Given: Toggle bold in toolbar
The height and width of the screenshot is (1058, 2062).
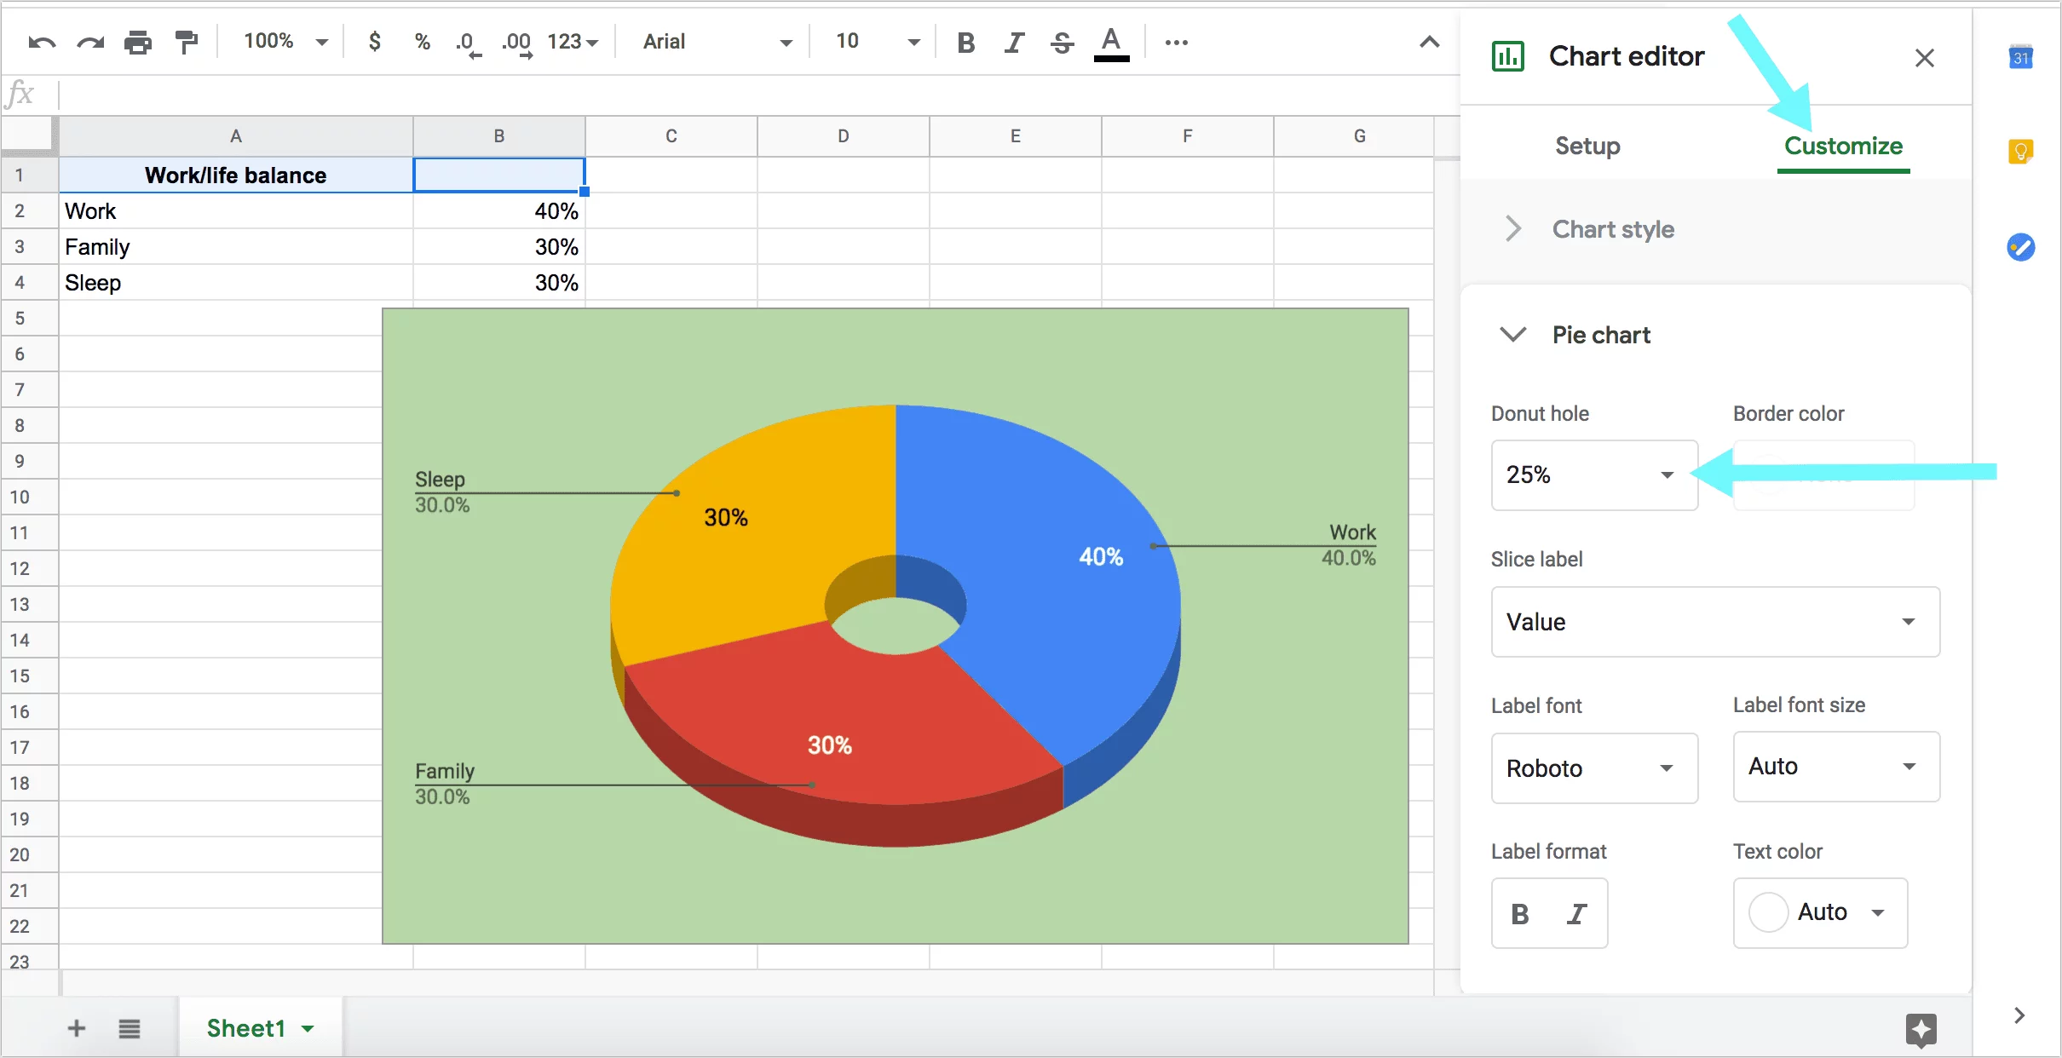Looking at the screenshot, I should [x=965, y=42].
